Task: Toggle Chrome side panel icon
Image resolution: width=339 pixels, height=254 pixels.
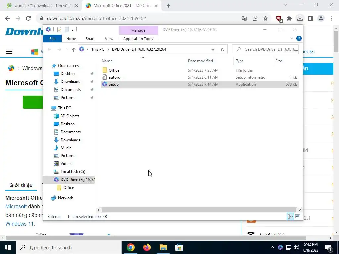Action: click(311, 19)
